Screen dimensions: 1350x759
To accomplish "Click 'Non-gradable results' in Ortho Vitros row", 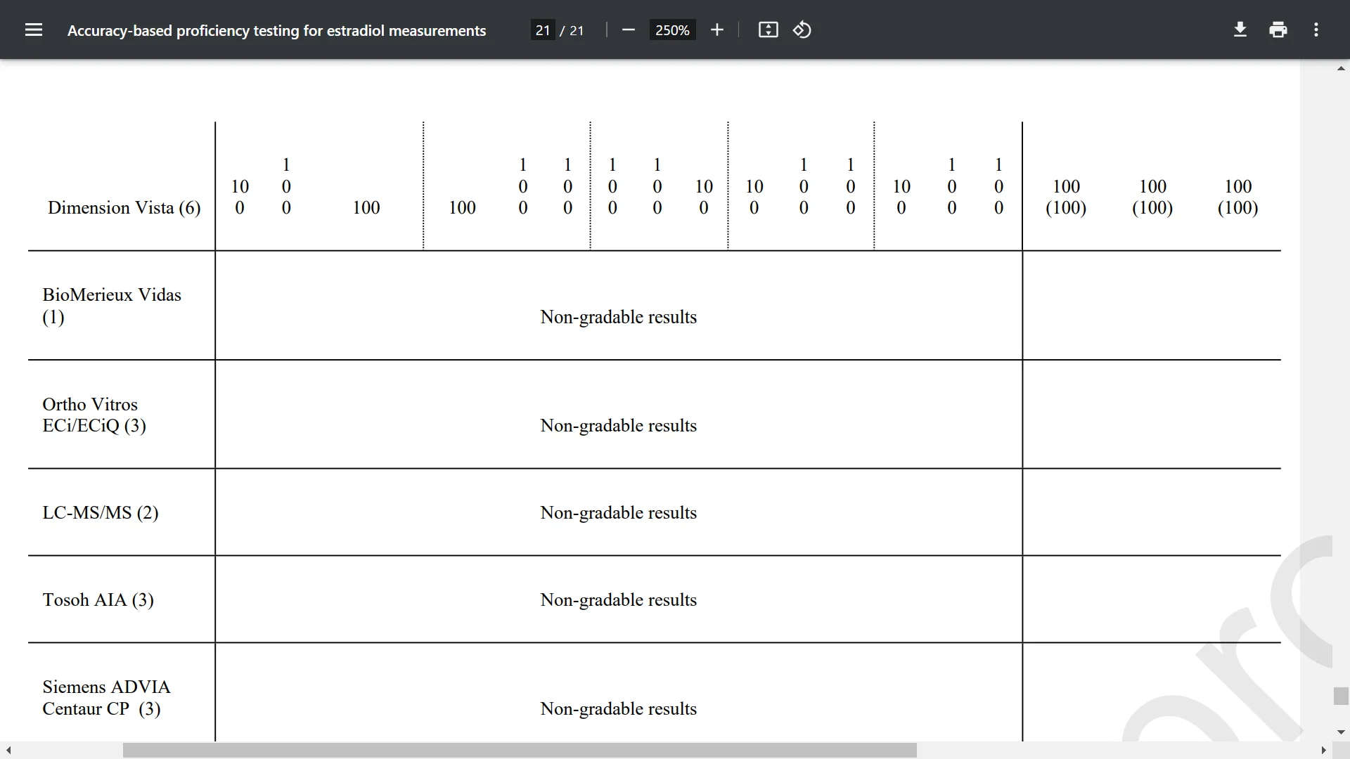I will pos(619,426).
